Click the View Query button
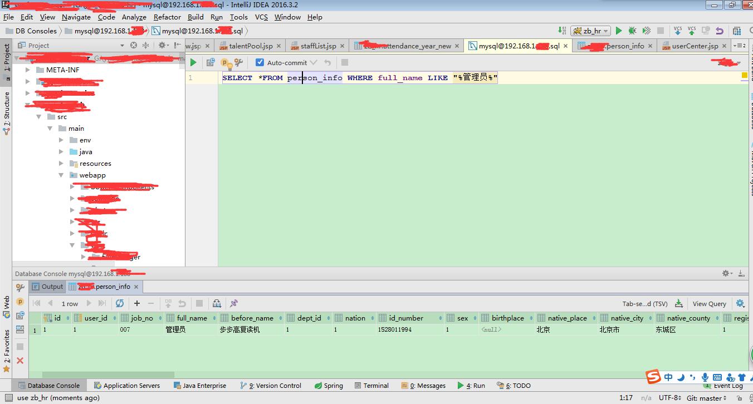 (709, 304)
